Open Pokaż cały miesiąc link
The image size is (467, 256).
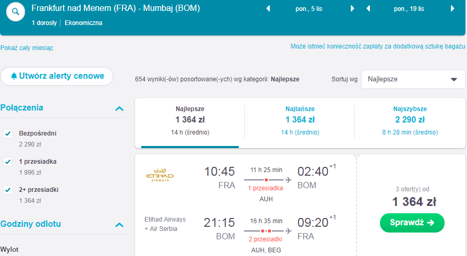pos(27,48)
